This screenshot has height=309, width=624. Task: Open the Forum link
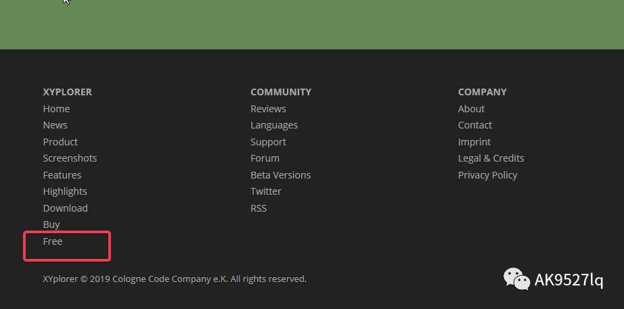click(x=265, y=158)
